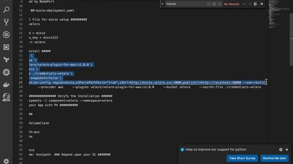The image size is (293, 164).
Task: Click 'component=velero' on line 31
Action: tap(63, 101)
